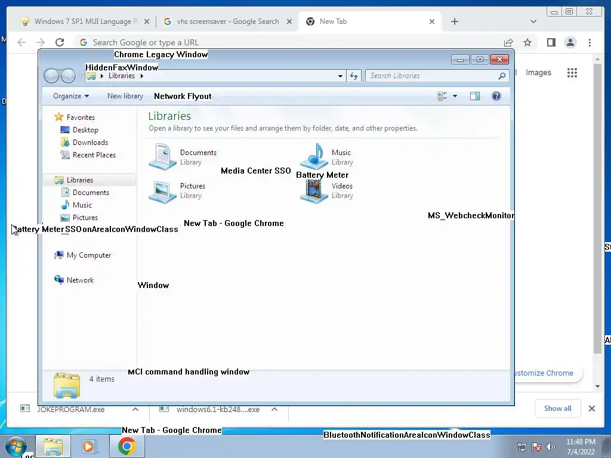Click the Libraries breadcrumb in address bar
This screenshot has height=458, width=611.
[122, 76]
